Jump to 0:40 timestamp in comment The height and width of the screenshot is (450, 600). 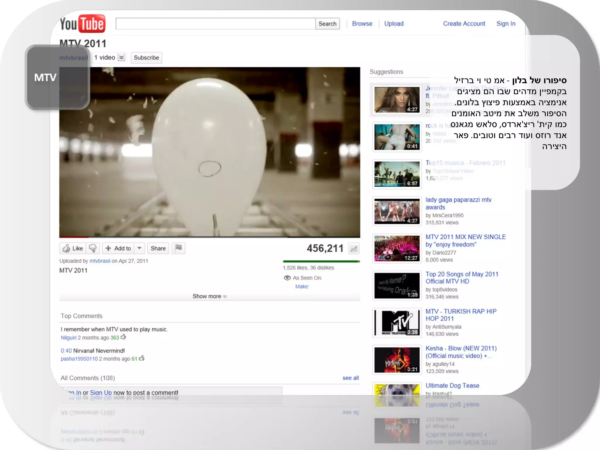point(66,350)
